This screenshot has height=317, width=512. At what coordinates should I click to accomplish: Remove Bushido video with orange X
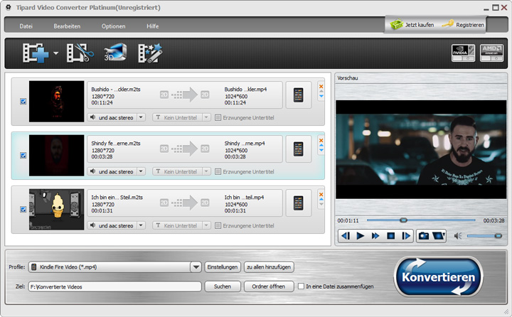point(321,87)
